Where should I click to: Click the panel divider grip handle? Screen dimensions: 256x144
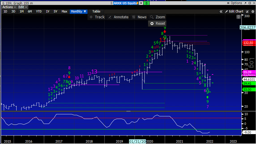128,111
